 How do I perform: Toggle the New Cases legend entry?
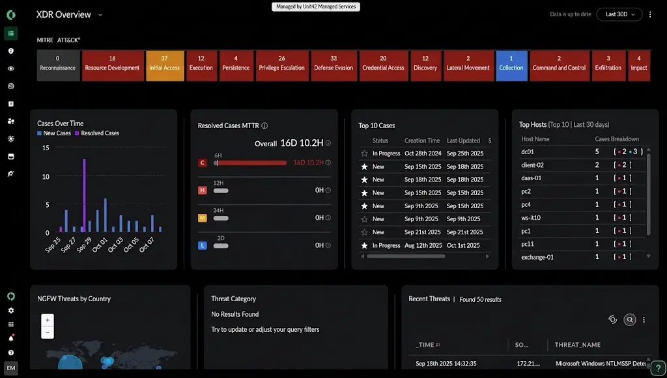(54, 133)
